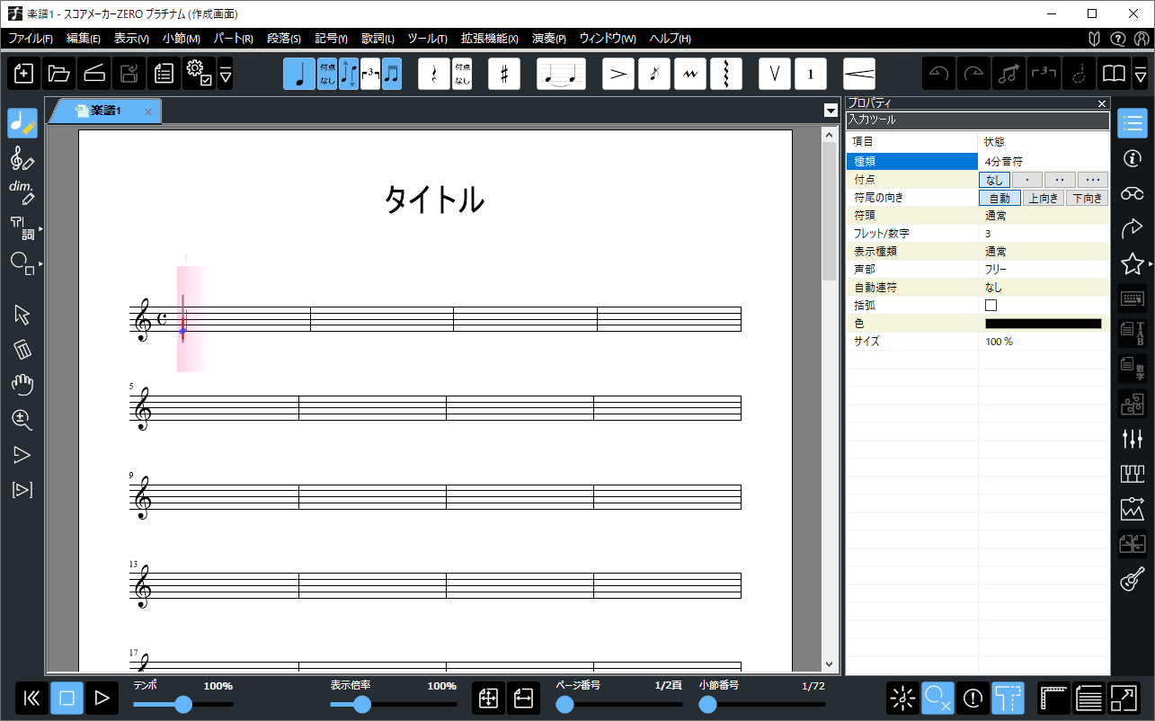
Task: Open the document tab list dropdown
Action: pos(831,111)
